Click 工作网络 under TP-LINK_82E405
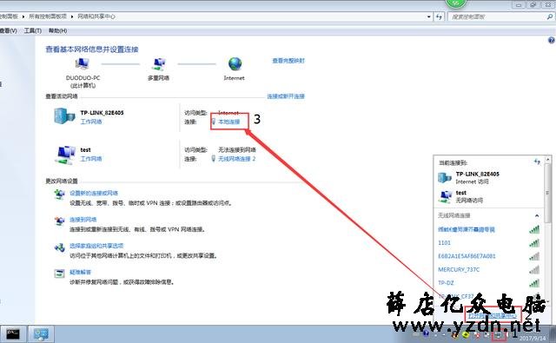556x343 pixels. click(91, 122)
